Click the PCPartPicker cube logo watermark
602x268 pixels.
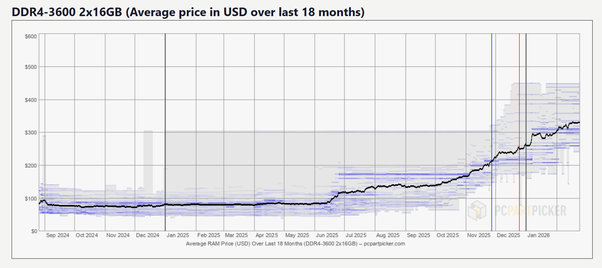(477, 210)
